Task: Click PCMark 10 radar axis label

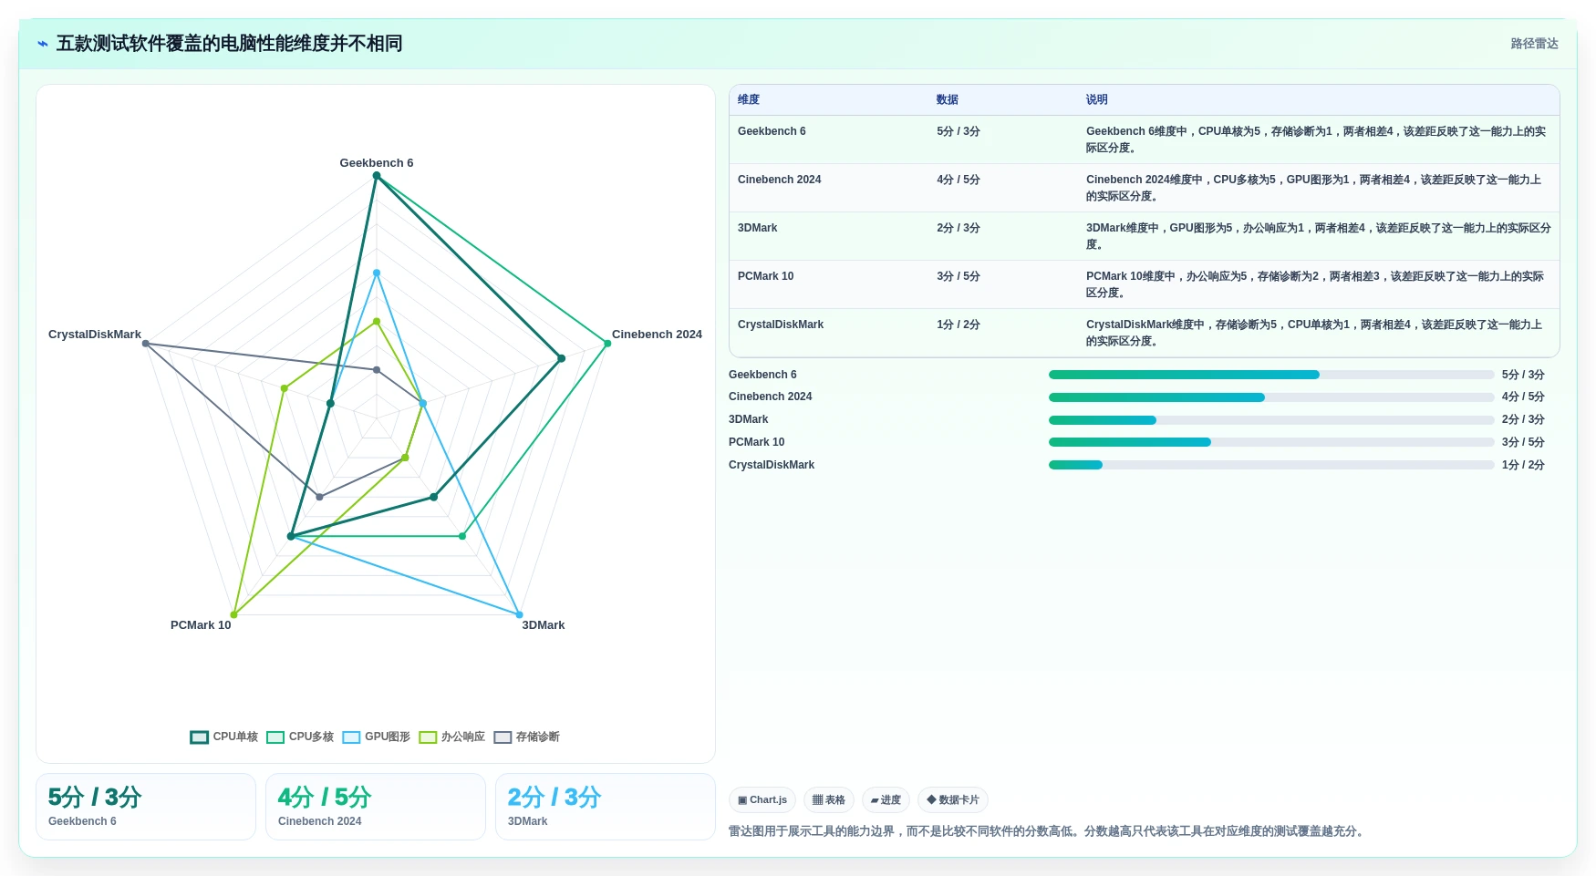Action: [201, 625]
